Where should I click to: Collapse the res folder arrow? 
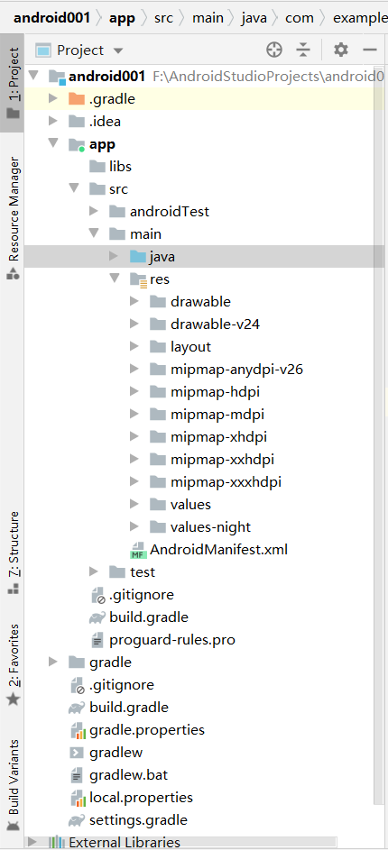[114, 279]
